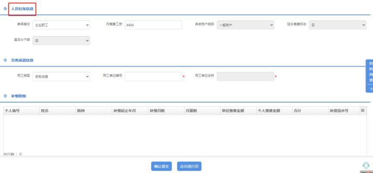Open the 参保身份 dropdown showing 企业职工
The height and width of the screenshot is (173, 373).
pos(61,25)
